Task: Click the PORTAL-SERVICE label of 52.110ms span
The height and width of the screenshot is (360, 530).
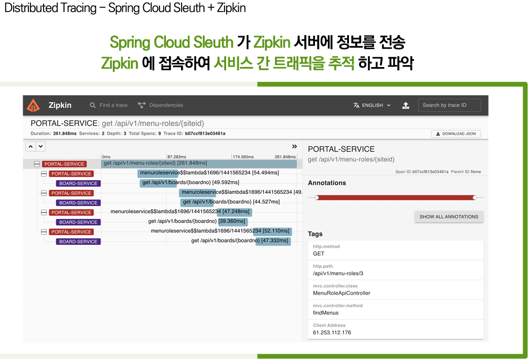Action: click(x=71, y=232)
